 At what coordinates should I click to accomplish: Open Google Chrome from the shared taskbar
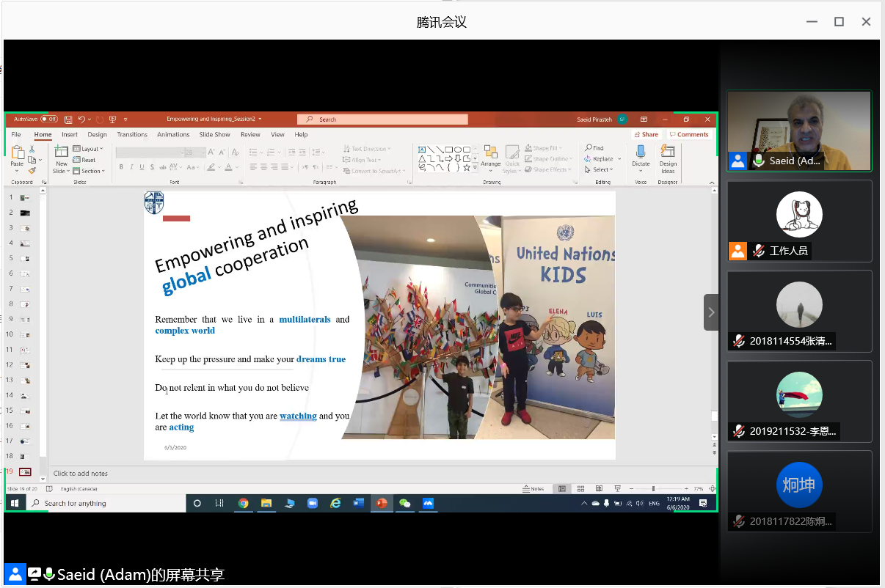click(x=243, y=504)
